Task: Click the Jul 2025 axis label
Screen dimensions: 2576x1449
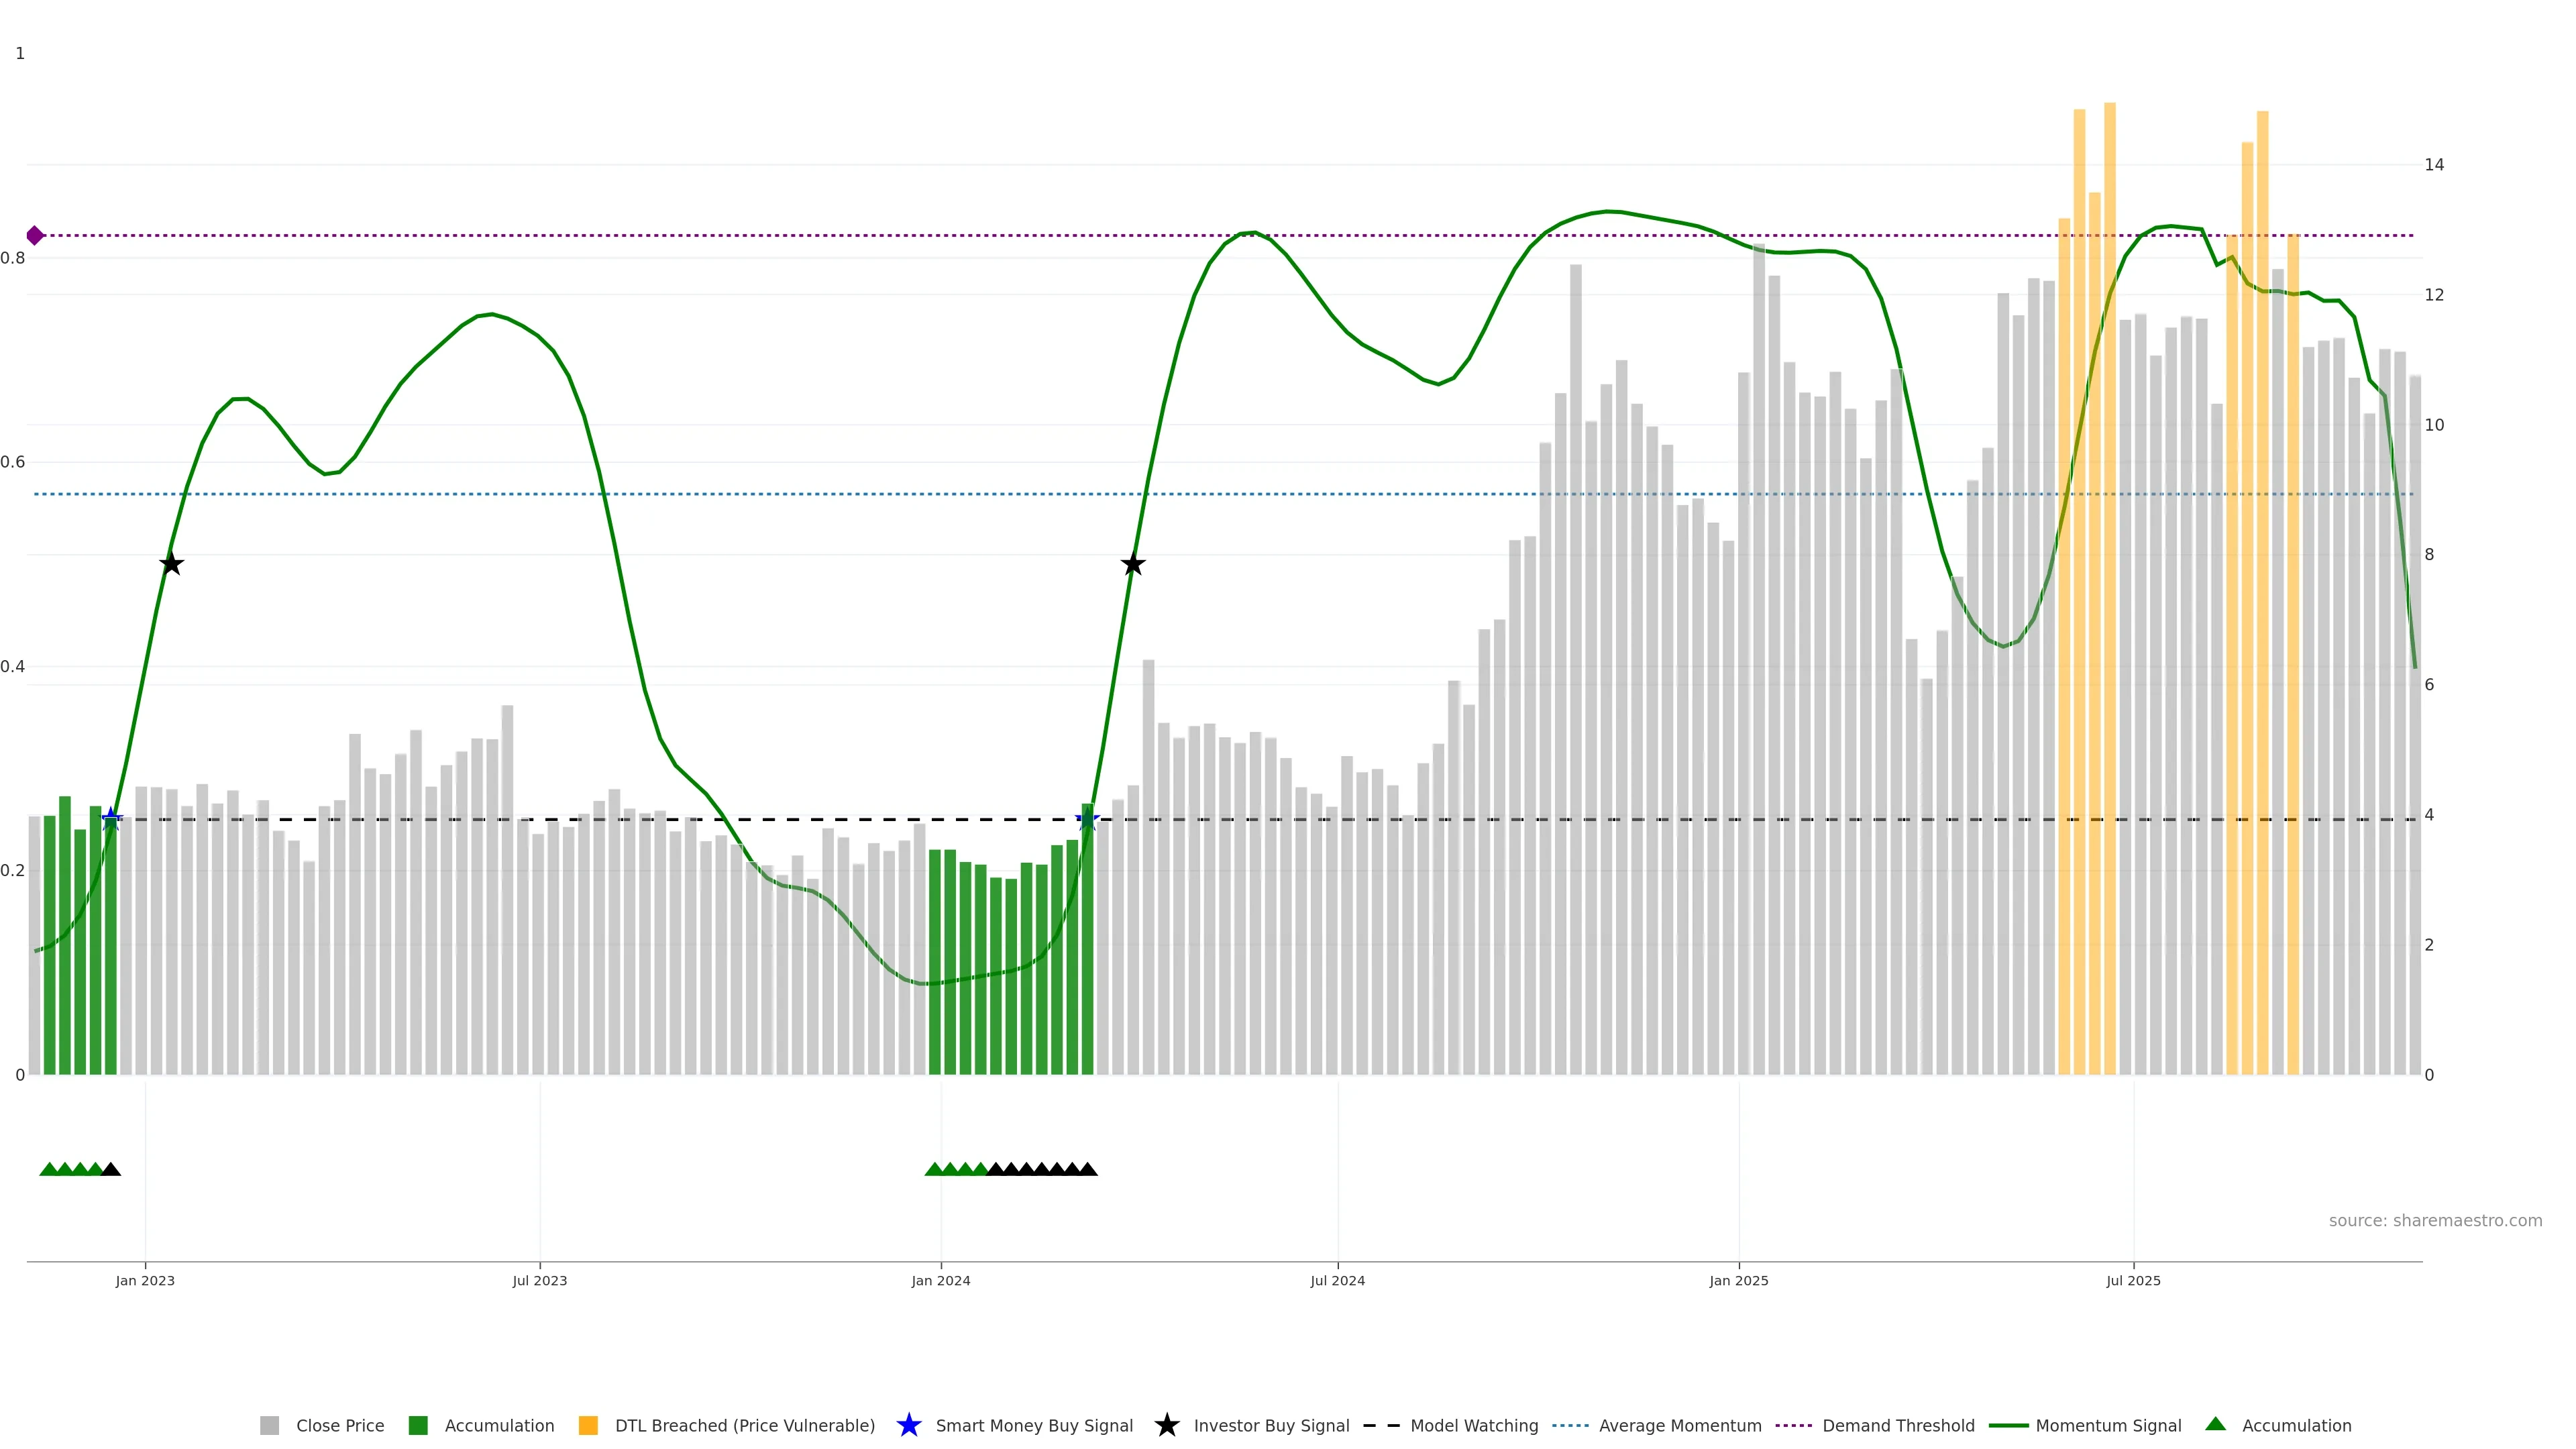Action: click(2133, 1280)
